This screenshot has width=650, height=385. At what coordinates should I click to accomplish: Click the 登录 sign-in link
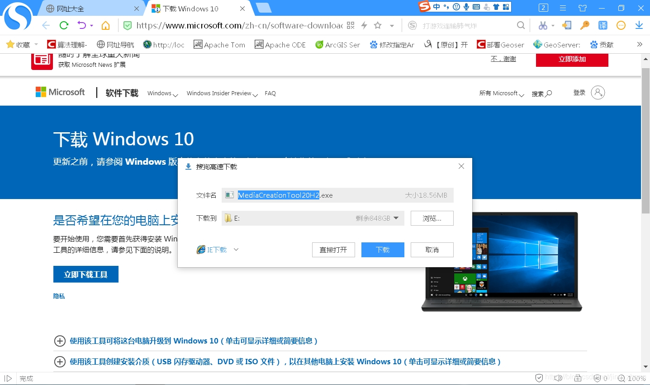click(579, 93)
